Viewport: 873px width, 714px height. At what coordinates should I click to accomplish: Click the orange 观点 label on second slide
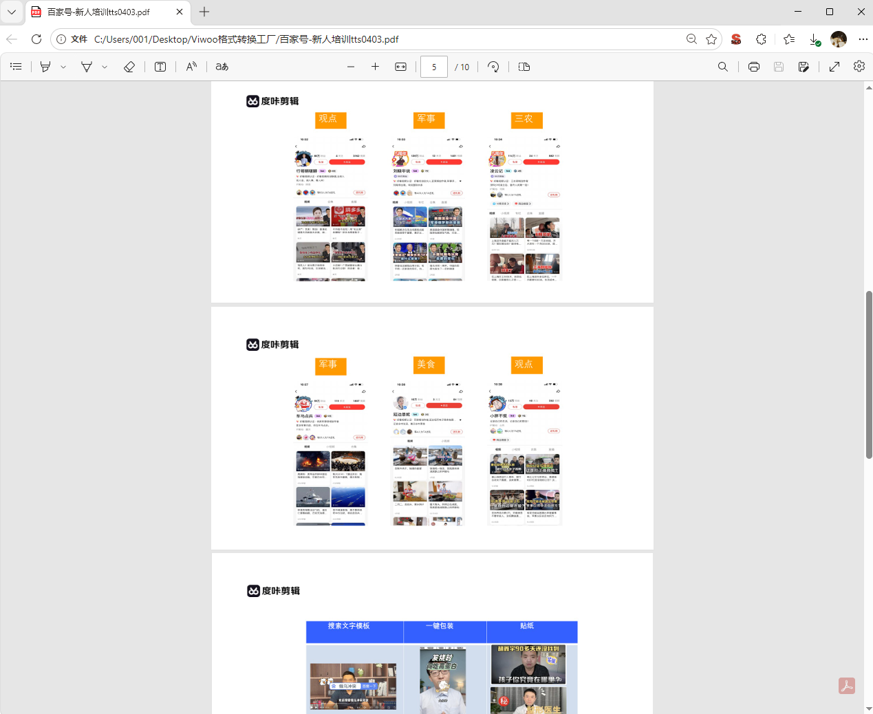tap(527, 365)
